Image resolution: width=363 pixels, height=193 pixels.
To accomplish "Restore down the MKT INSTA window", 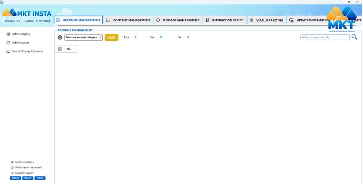I will click(349, 2).
